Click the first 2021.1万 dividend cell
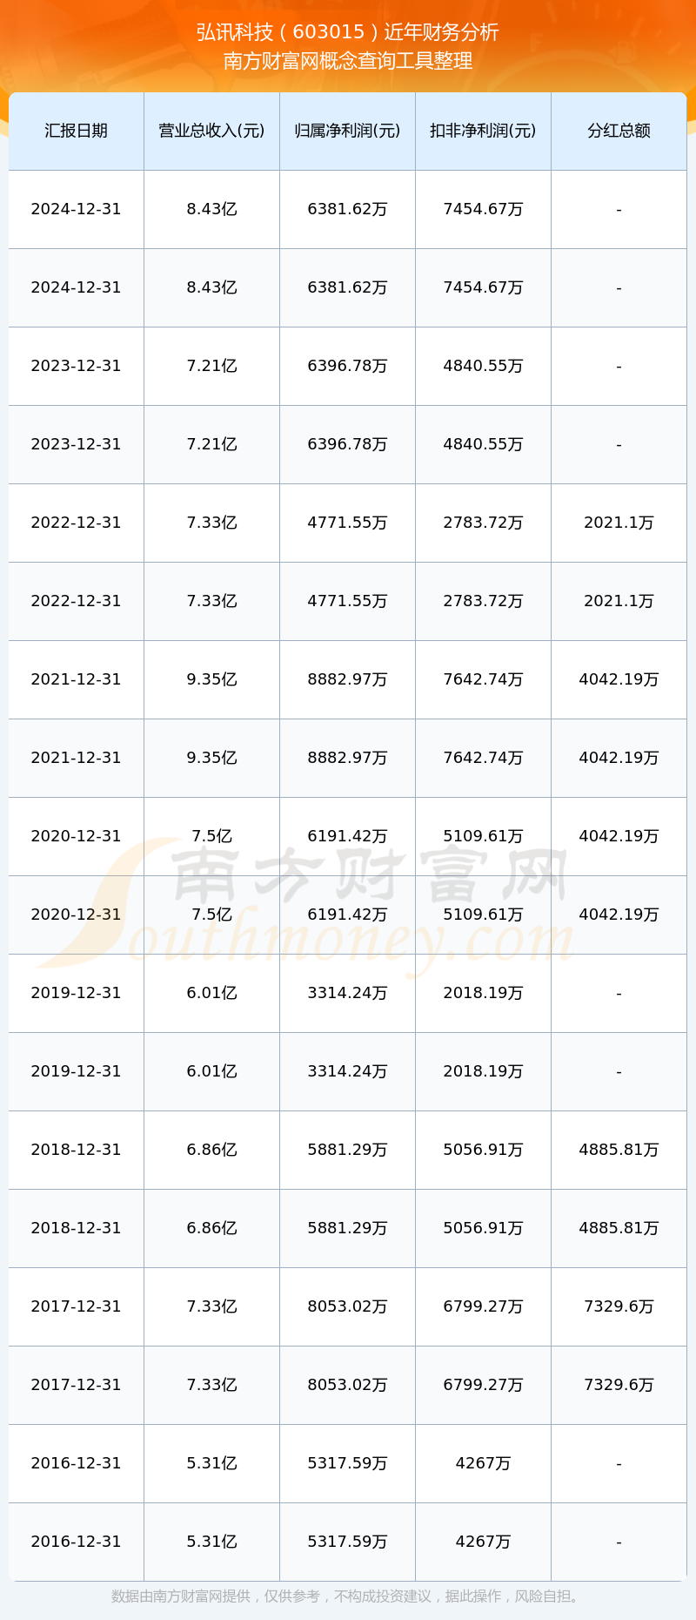Viewport: 696px width, 1620px height. pos(619,523)
